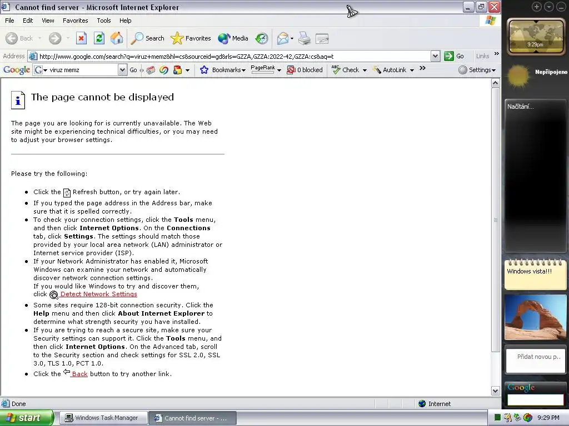
Task: Open the Back button history arrow
Action: pyautogui.click(x=39, y=38)
